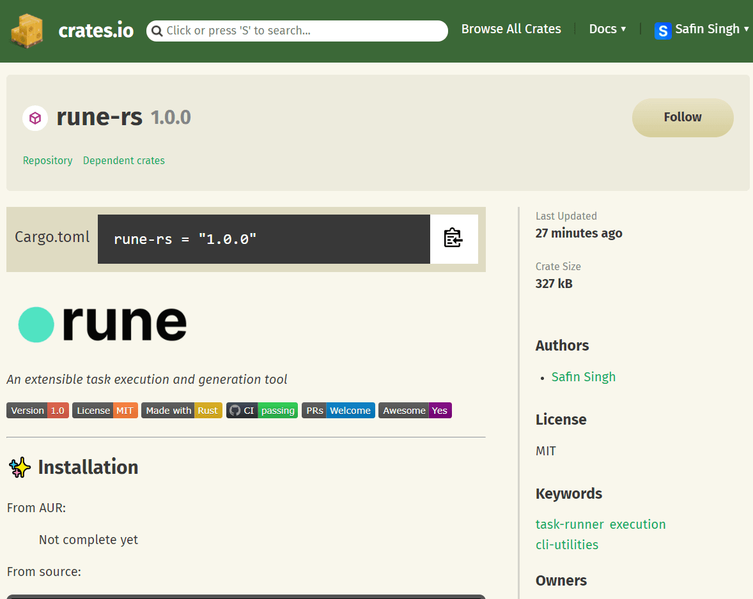Select the rune-rs = "1.0.0" code text
This screenshot has height=599, width=753.
185,239
